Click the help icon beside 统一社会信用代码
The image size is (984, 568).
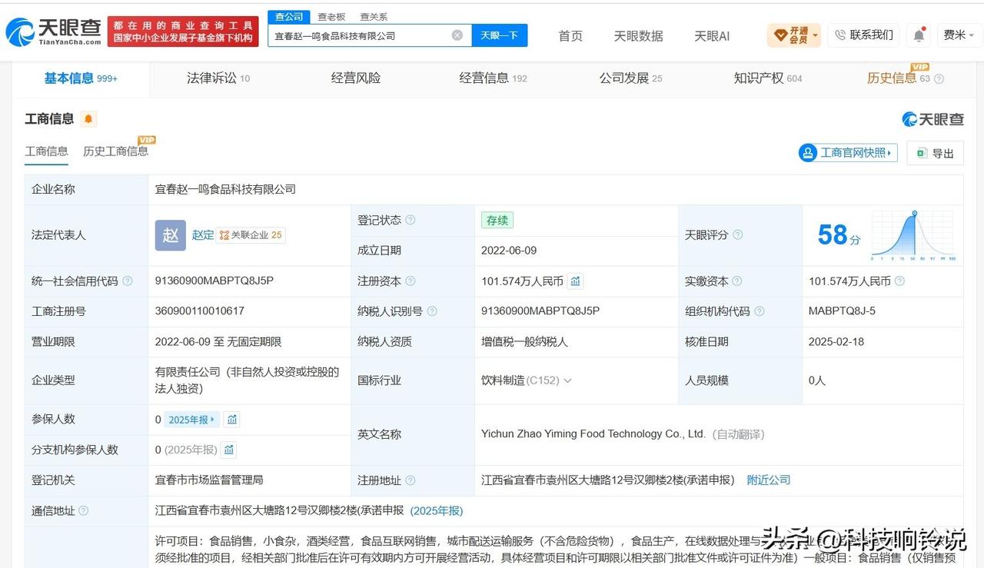[128, 281]
